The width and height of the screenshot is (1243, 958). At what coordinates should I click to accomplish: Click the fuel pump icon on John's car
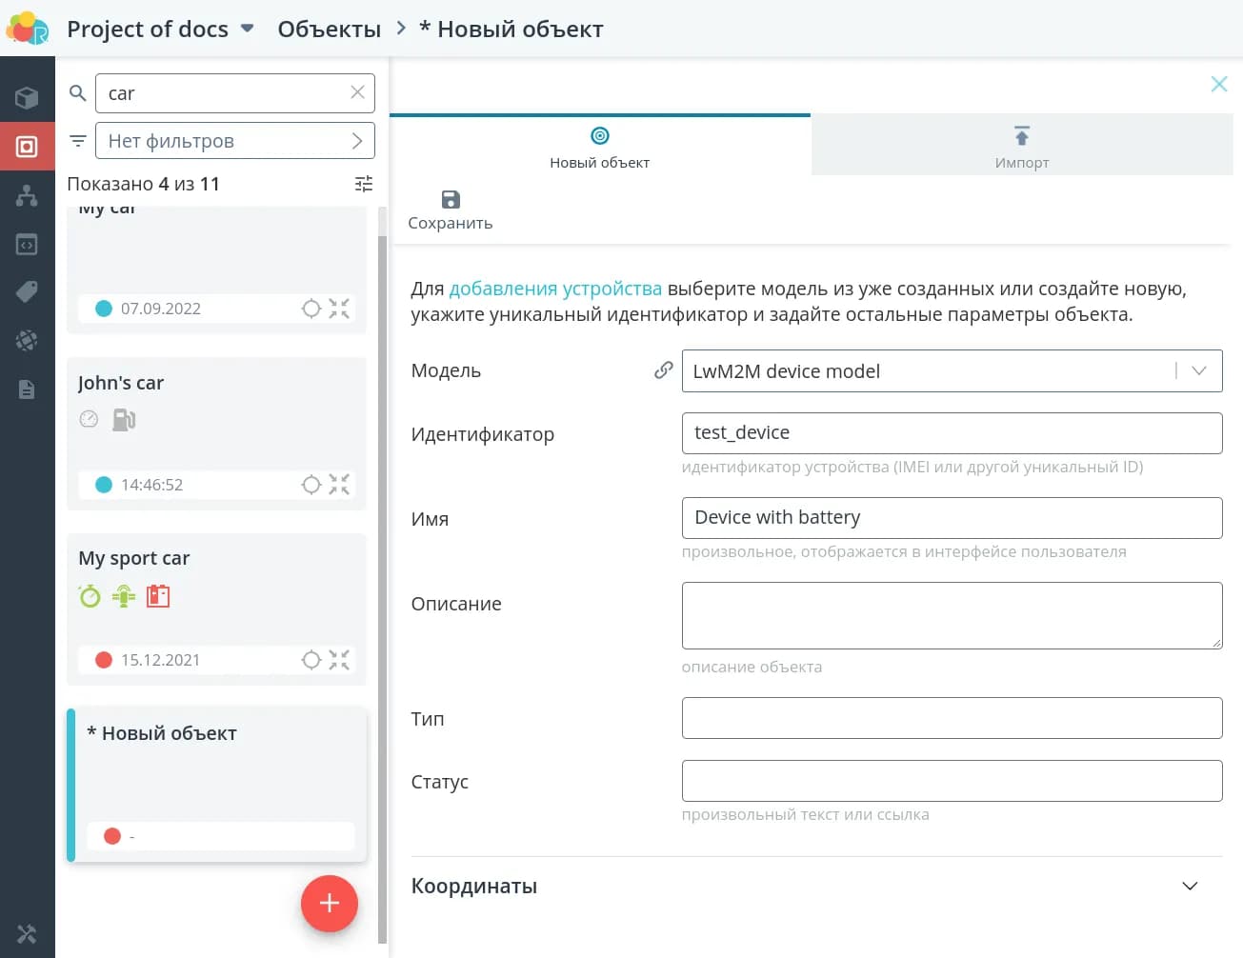tap(124, 419)
